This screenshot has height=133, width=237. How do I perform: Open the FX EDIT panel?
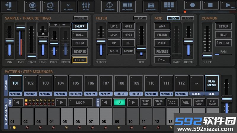pos(33,6)
